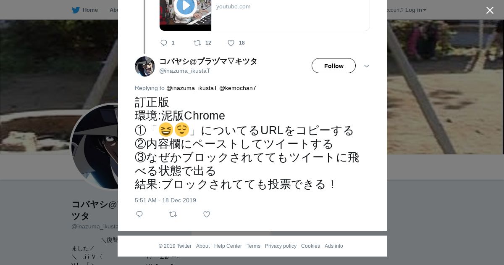Expand the tweet options chevron beside Follow
This screenshot has height=265, width=504.
[x=366, y=66]
